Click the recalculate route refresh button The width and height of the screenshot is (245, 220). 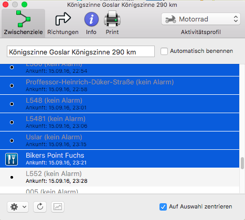tap(40, 207)
